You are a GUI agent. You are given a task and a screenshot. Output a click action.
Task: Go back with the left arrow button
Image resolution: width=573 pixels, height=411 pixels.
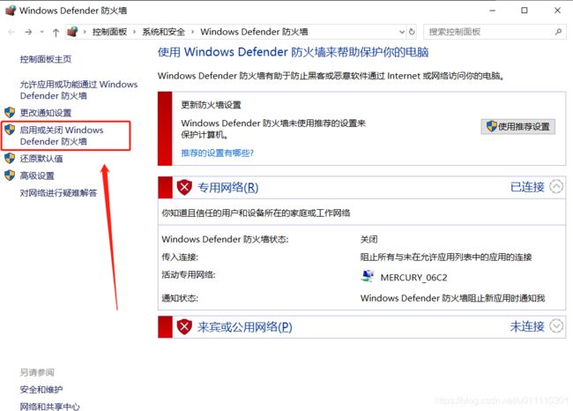[x=11, y=32]
